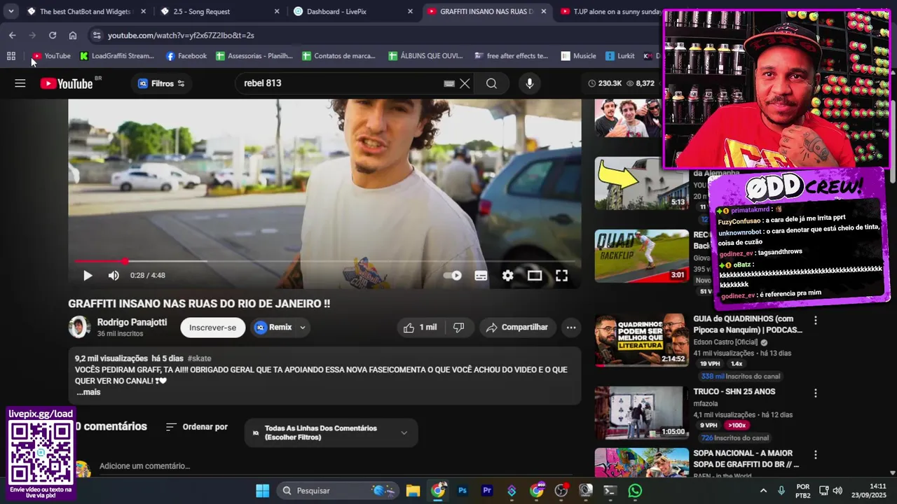897x504 pixels.
Task: Open free after effects te... bookmark
Action: [511, 56]
